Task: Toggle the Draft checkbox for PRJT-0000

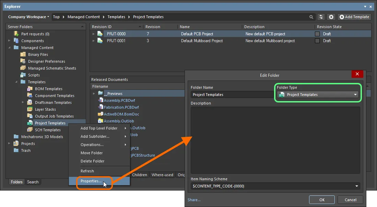Action: (x=317, y=34)
